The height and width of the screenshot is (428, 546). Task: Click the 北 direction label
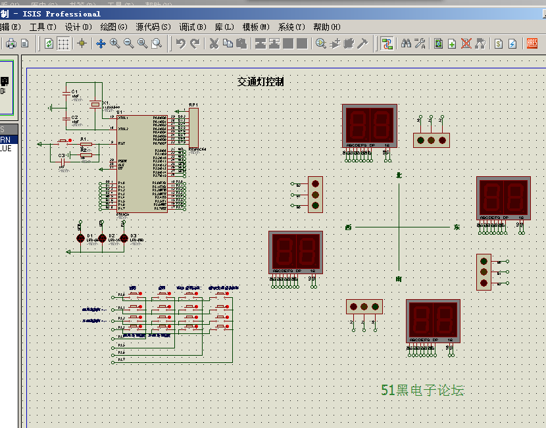(399, 175)
